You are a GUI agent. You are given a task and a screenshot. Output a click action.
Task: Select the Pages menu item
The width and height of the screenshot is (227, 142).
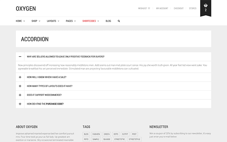[71, 21]
